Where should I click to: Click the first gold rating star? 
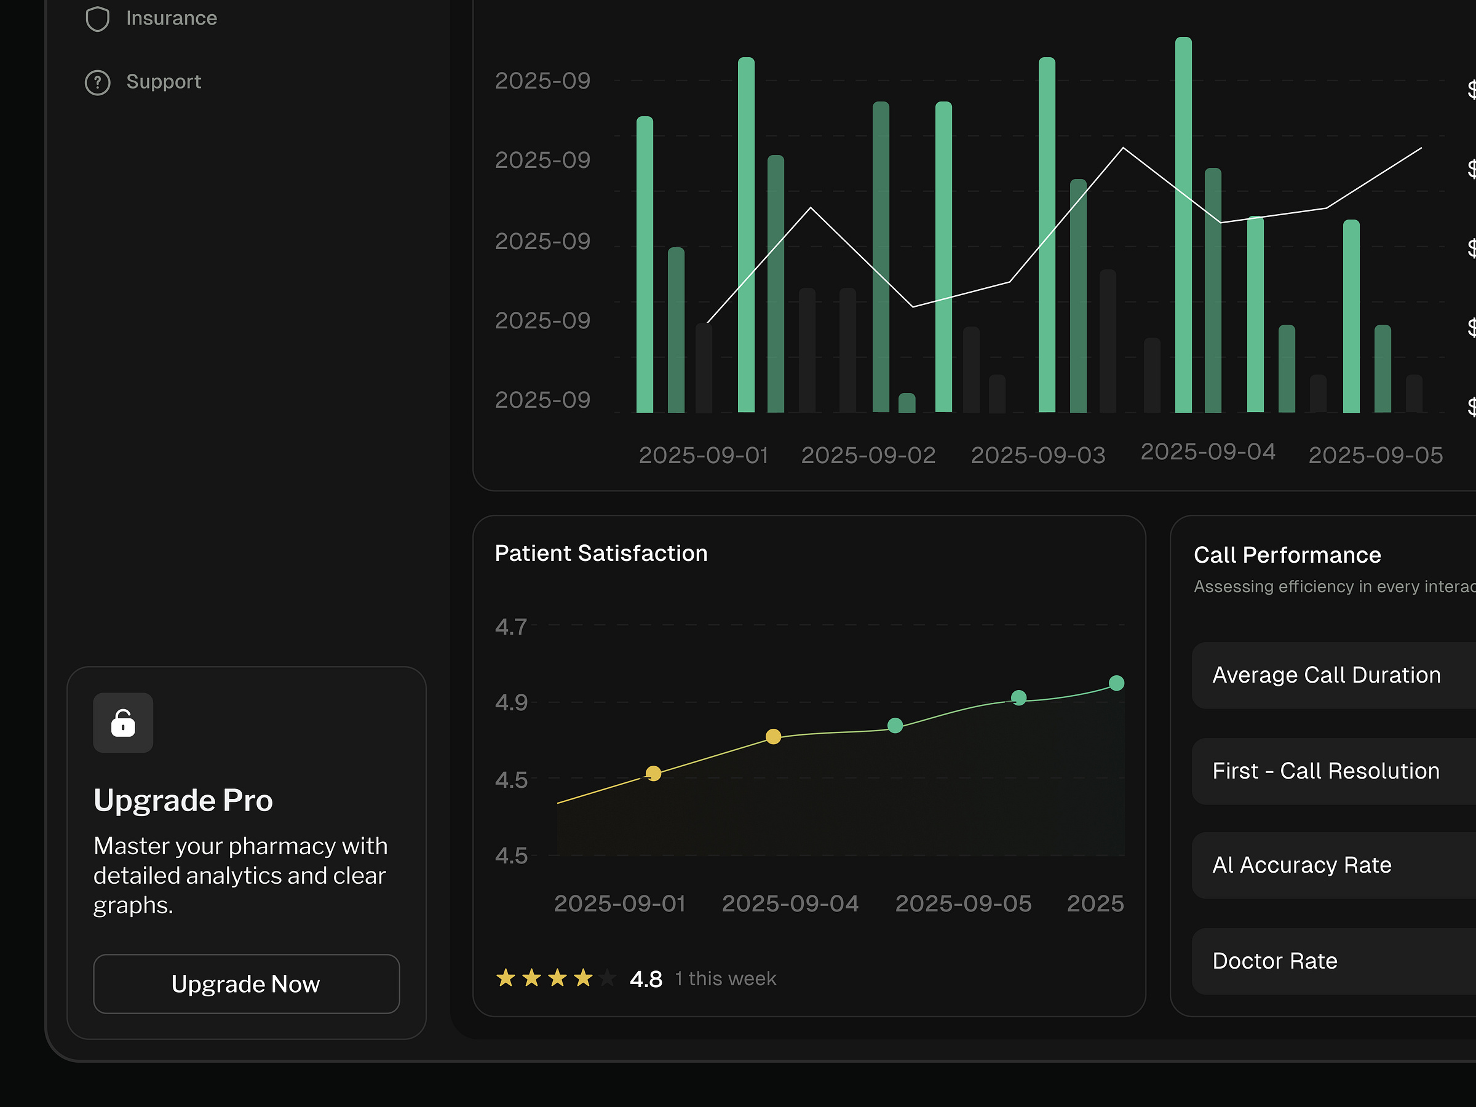[x=506, y=978]
